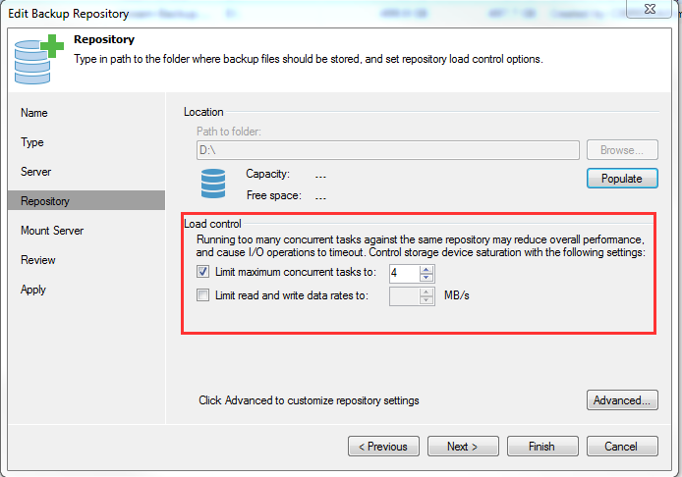Open the Apply step
682x477 pixels.
point(33,290)
